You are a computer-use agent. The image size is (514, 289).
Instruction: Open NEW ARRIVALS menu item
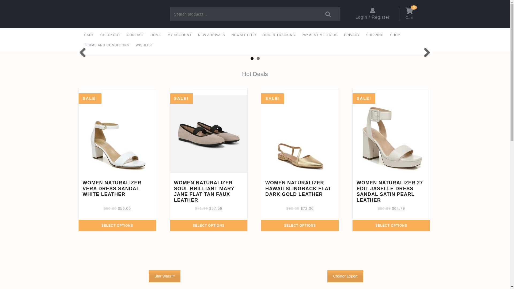211,35
